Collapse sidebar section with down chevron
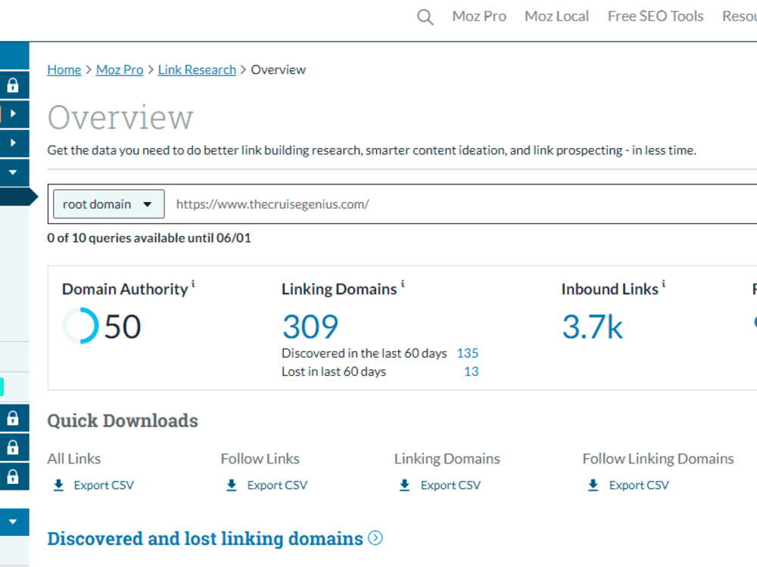This screenshot has width=757, height=567. point(13,172)
